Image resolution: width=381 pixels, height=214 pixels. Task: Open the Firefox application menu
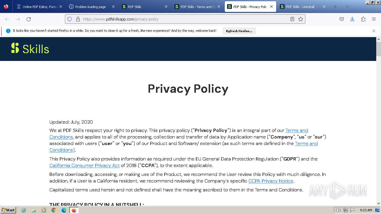click(374, 19)
